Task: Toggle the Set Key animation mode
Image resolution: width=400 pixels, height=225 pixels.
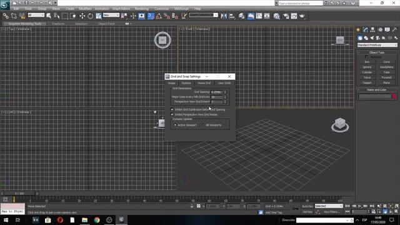Action: coord(307,212)
